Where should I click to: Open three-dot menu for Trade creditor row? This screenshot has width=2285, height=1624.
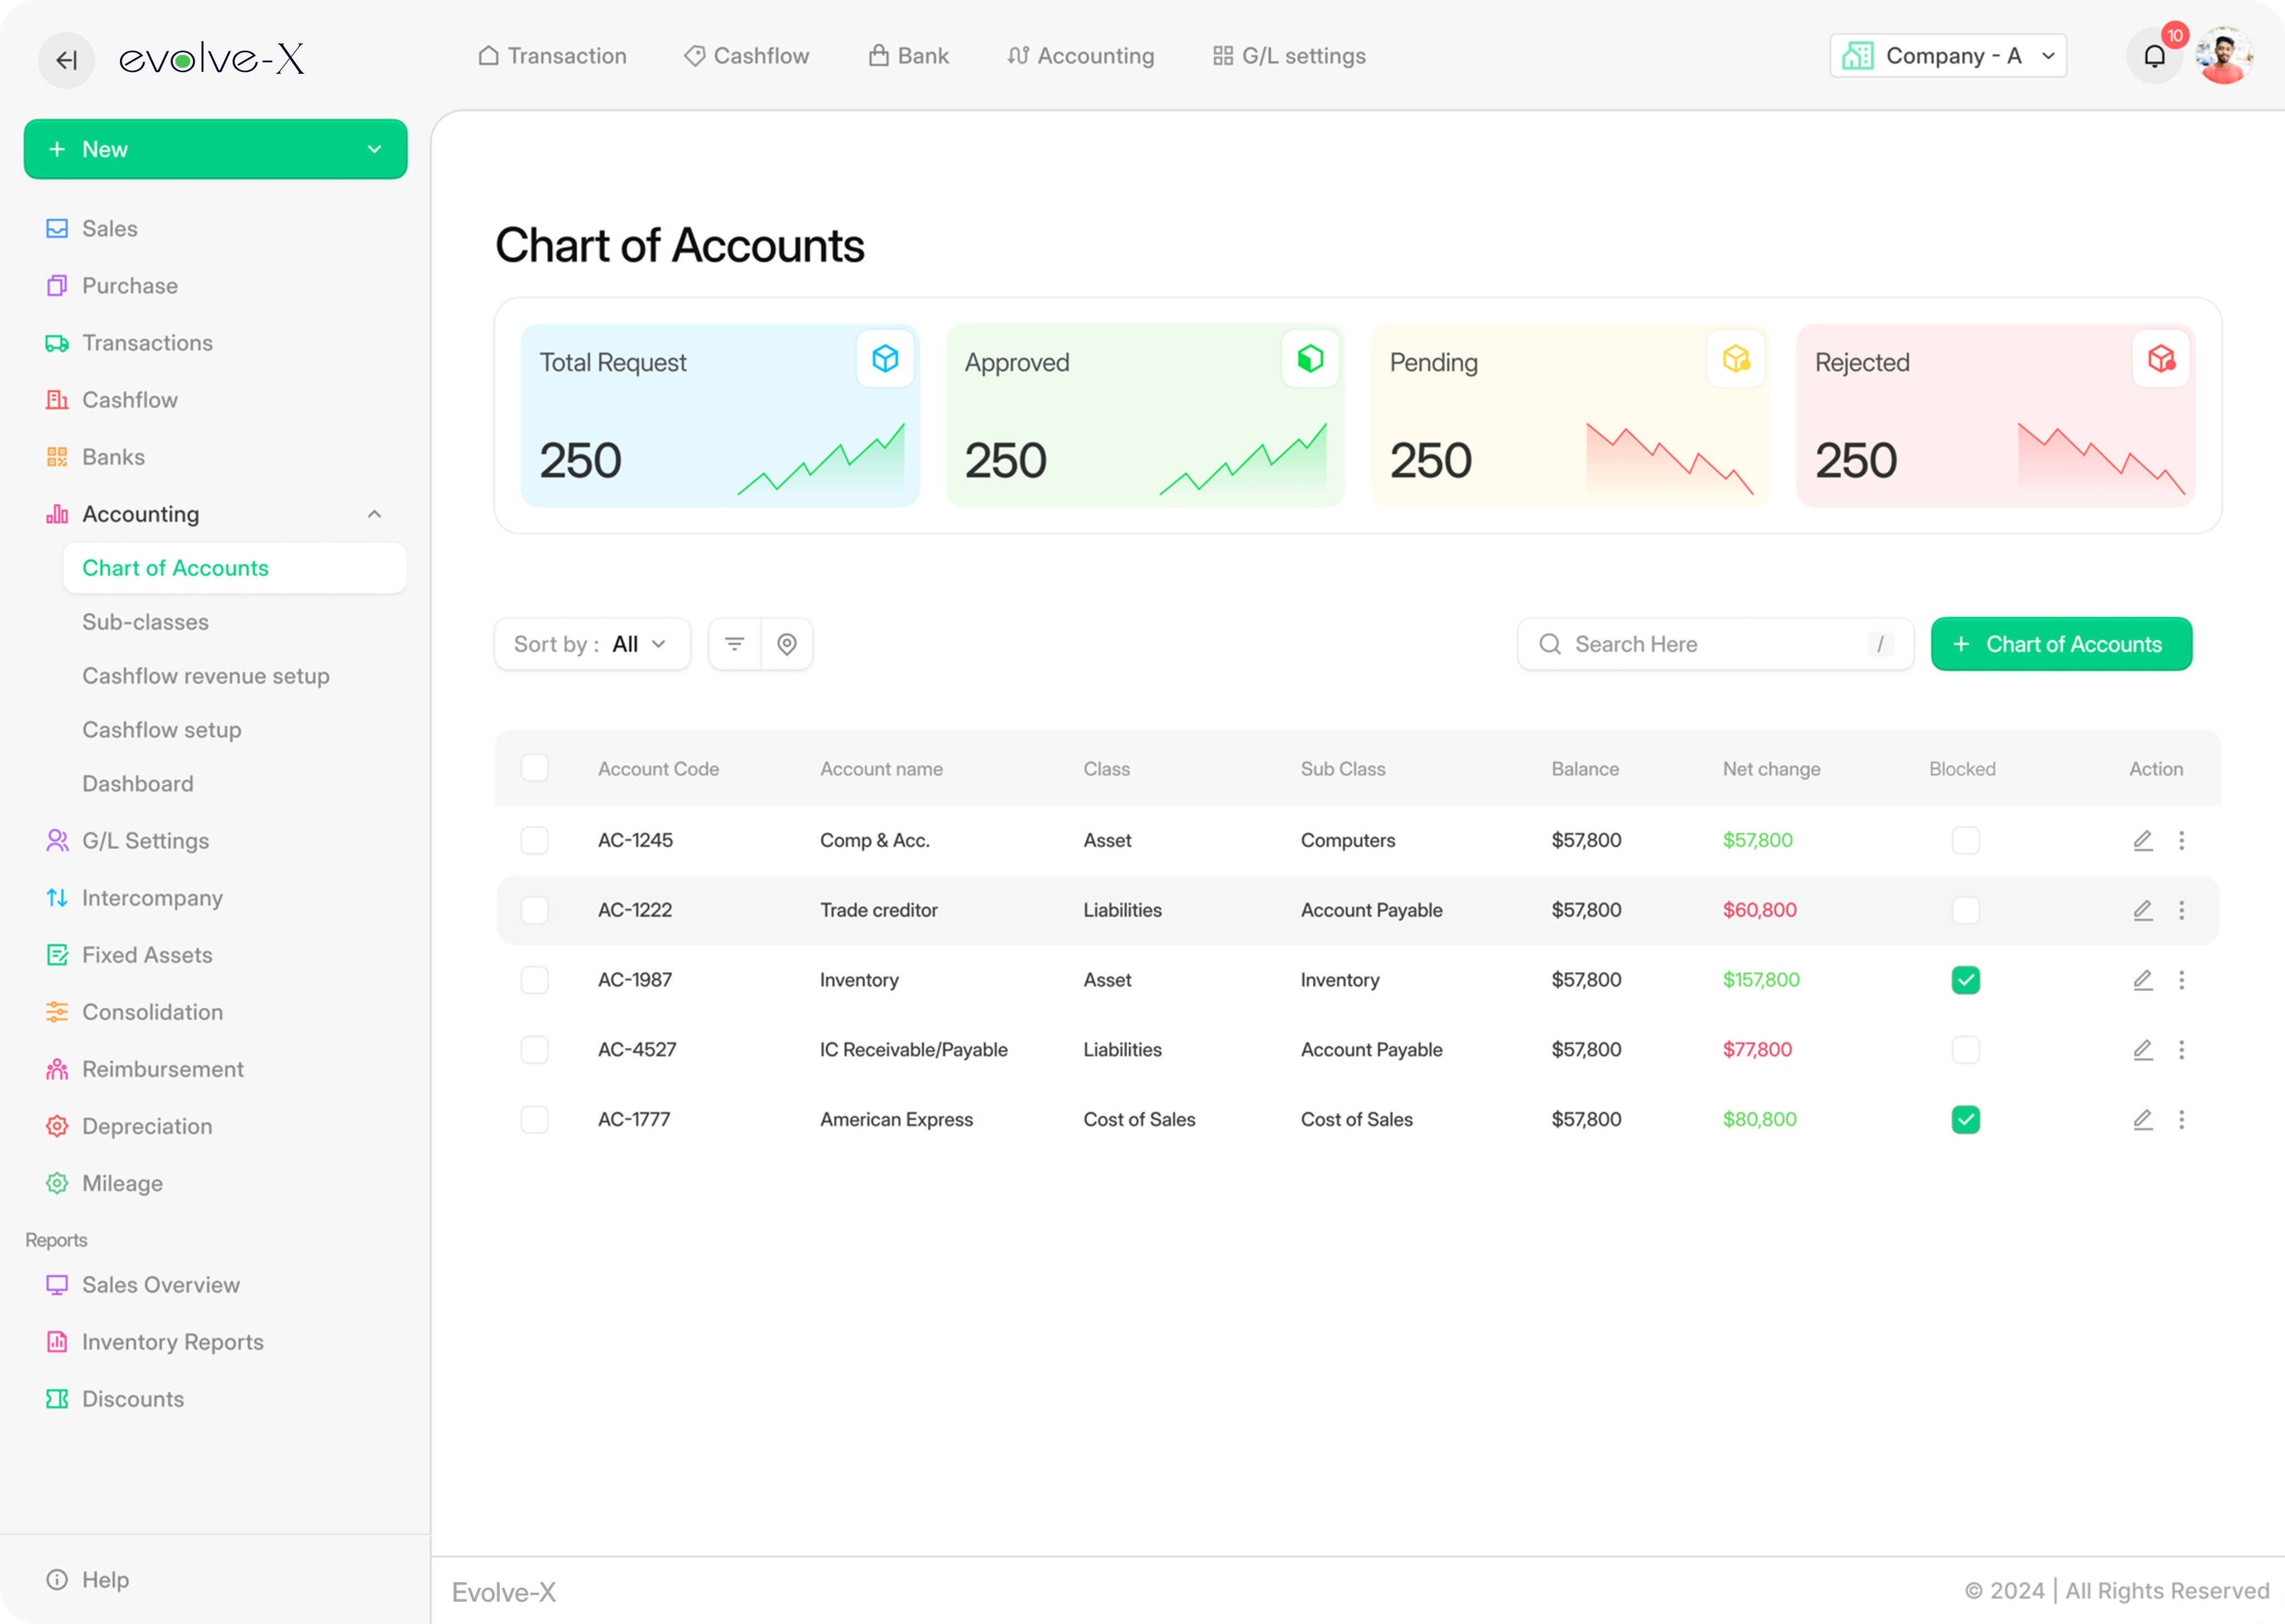[x=2181, y=910]
